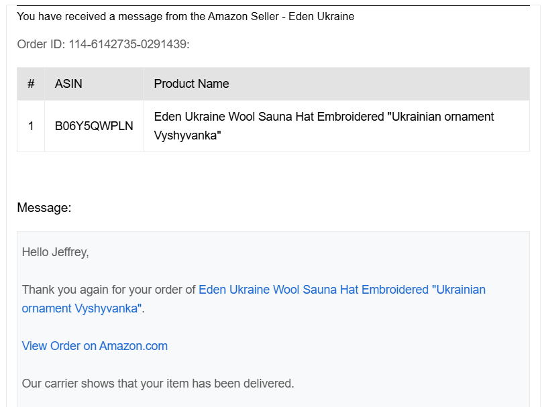Screen dimensions: 542x407
Task: Click 'Eden Ukraine' seller name in the header line
Action: 321,16
